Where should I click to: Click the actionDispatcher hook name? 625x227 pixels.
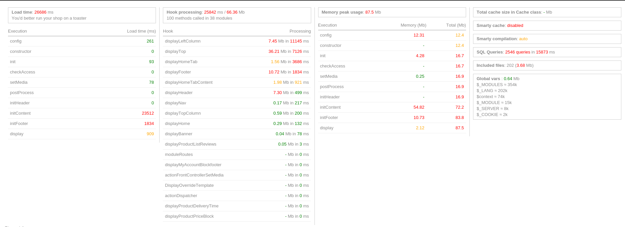[x=181, y=196]
